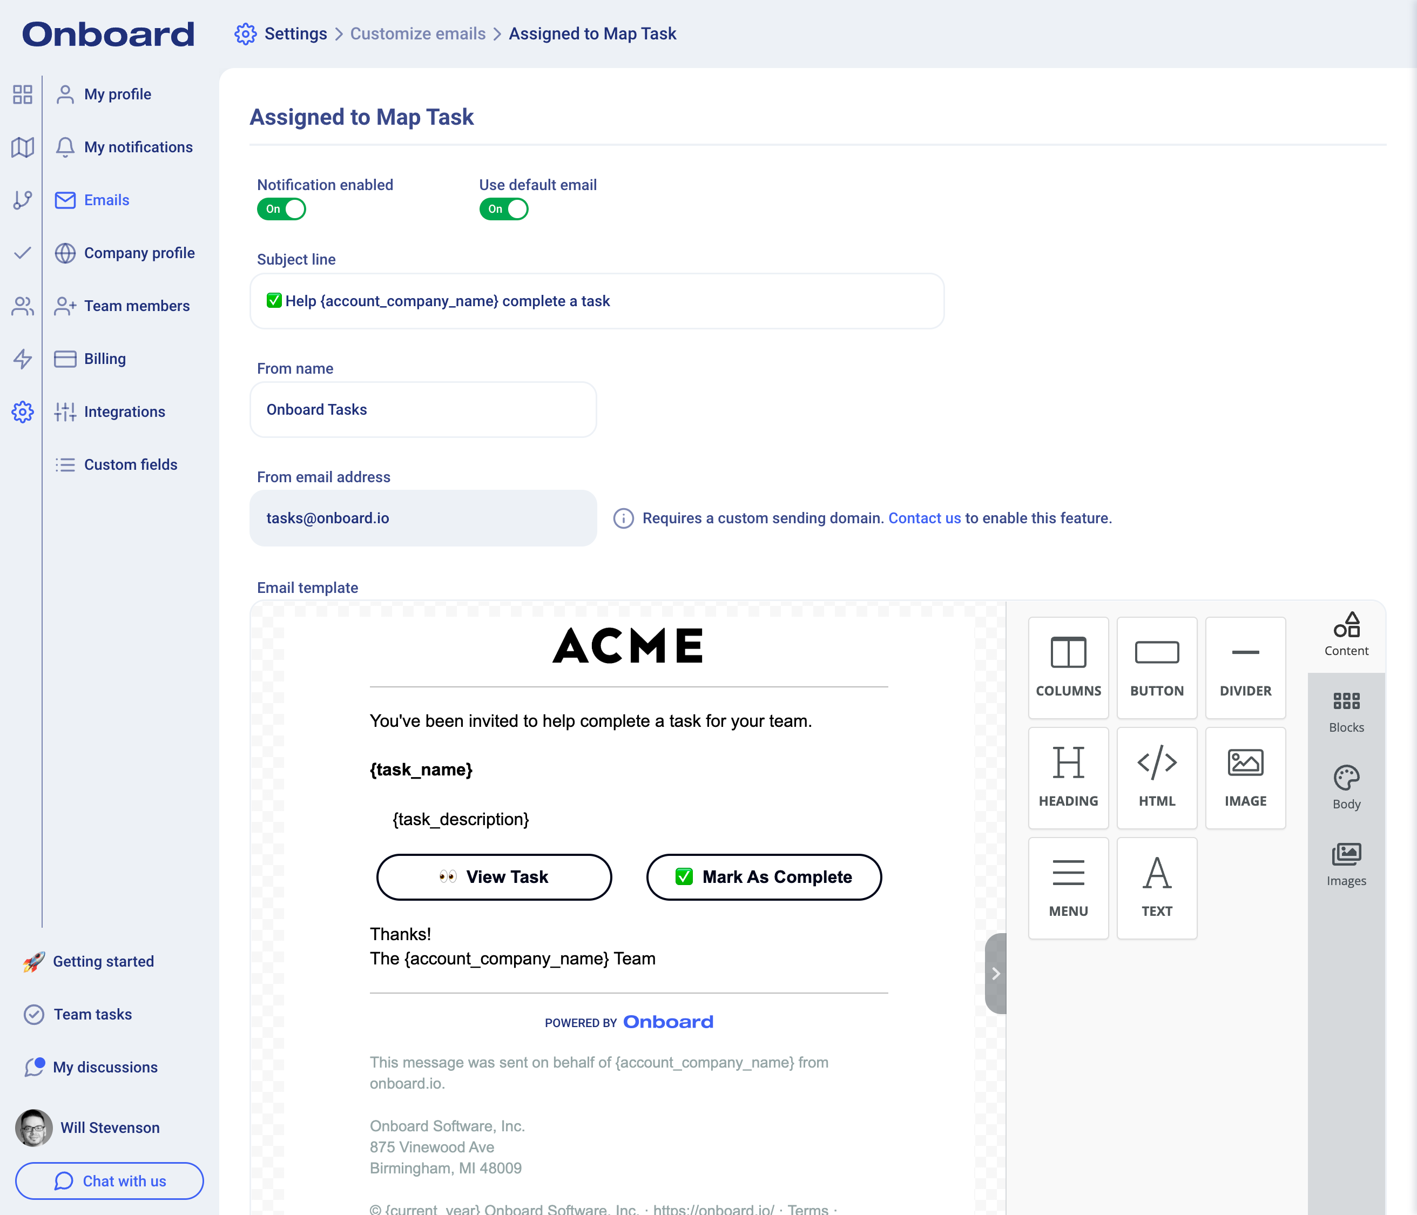Open Integrations settings
1417x1215 pixels.
coord(111,411)
